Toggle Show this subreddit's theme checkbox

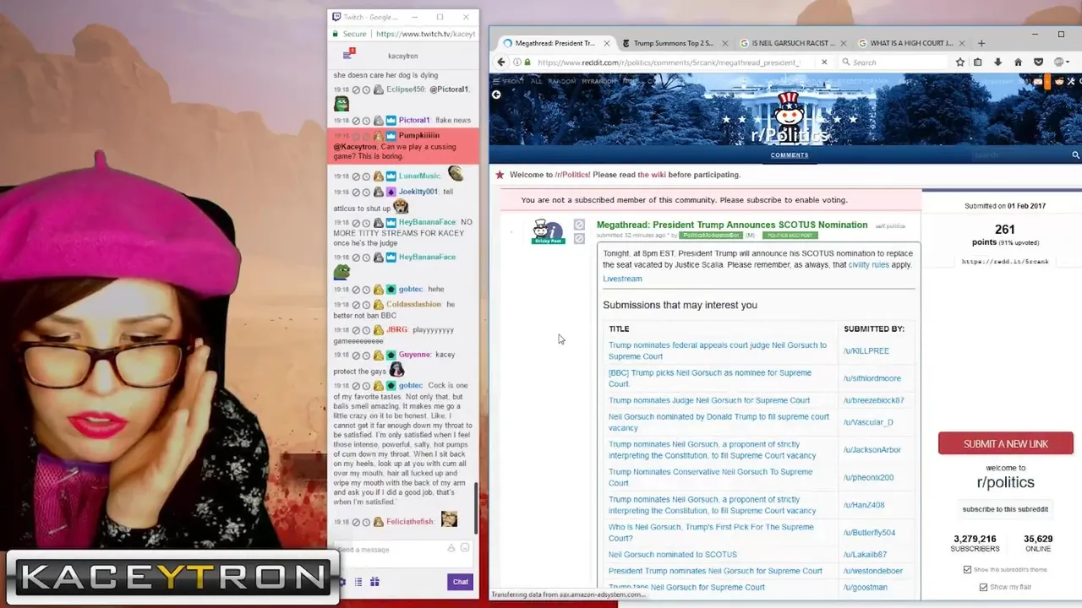(x=967, y=571)
